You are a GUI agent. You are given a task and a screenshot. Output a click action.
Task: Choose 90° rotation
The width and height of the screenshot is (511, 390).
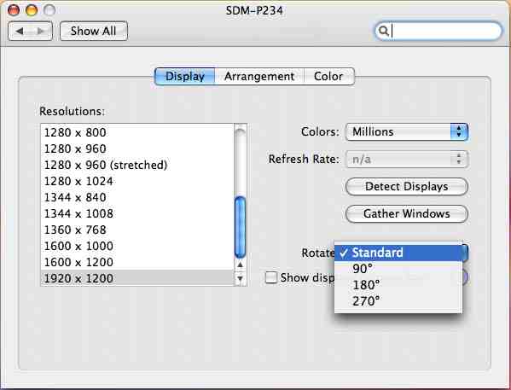(398, 269)
